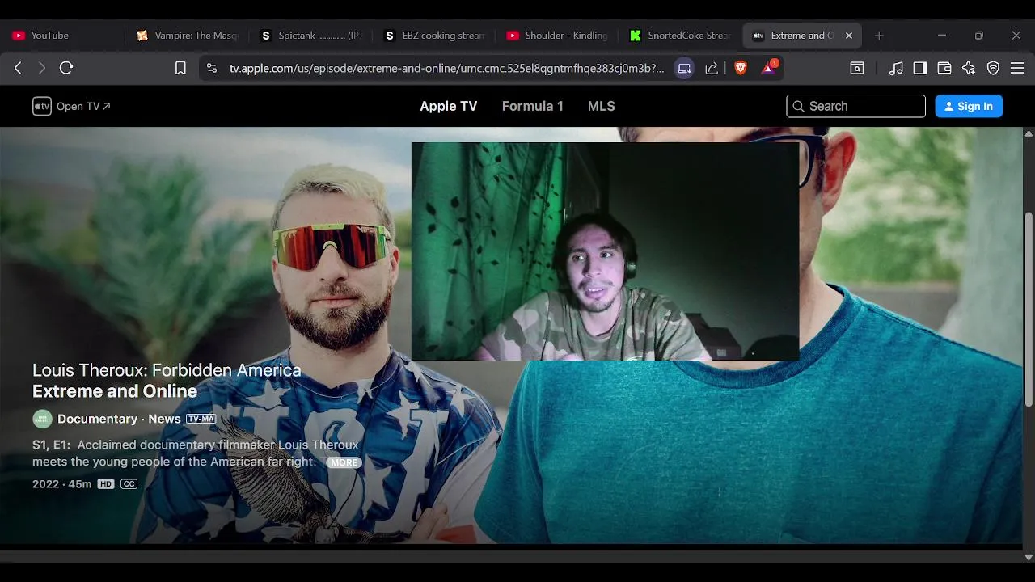The height and width of the screenshot is (582, 1035).
Task: Open a new tab with the plus button
Action: tap(879, 36)
